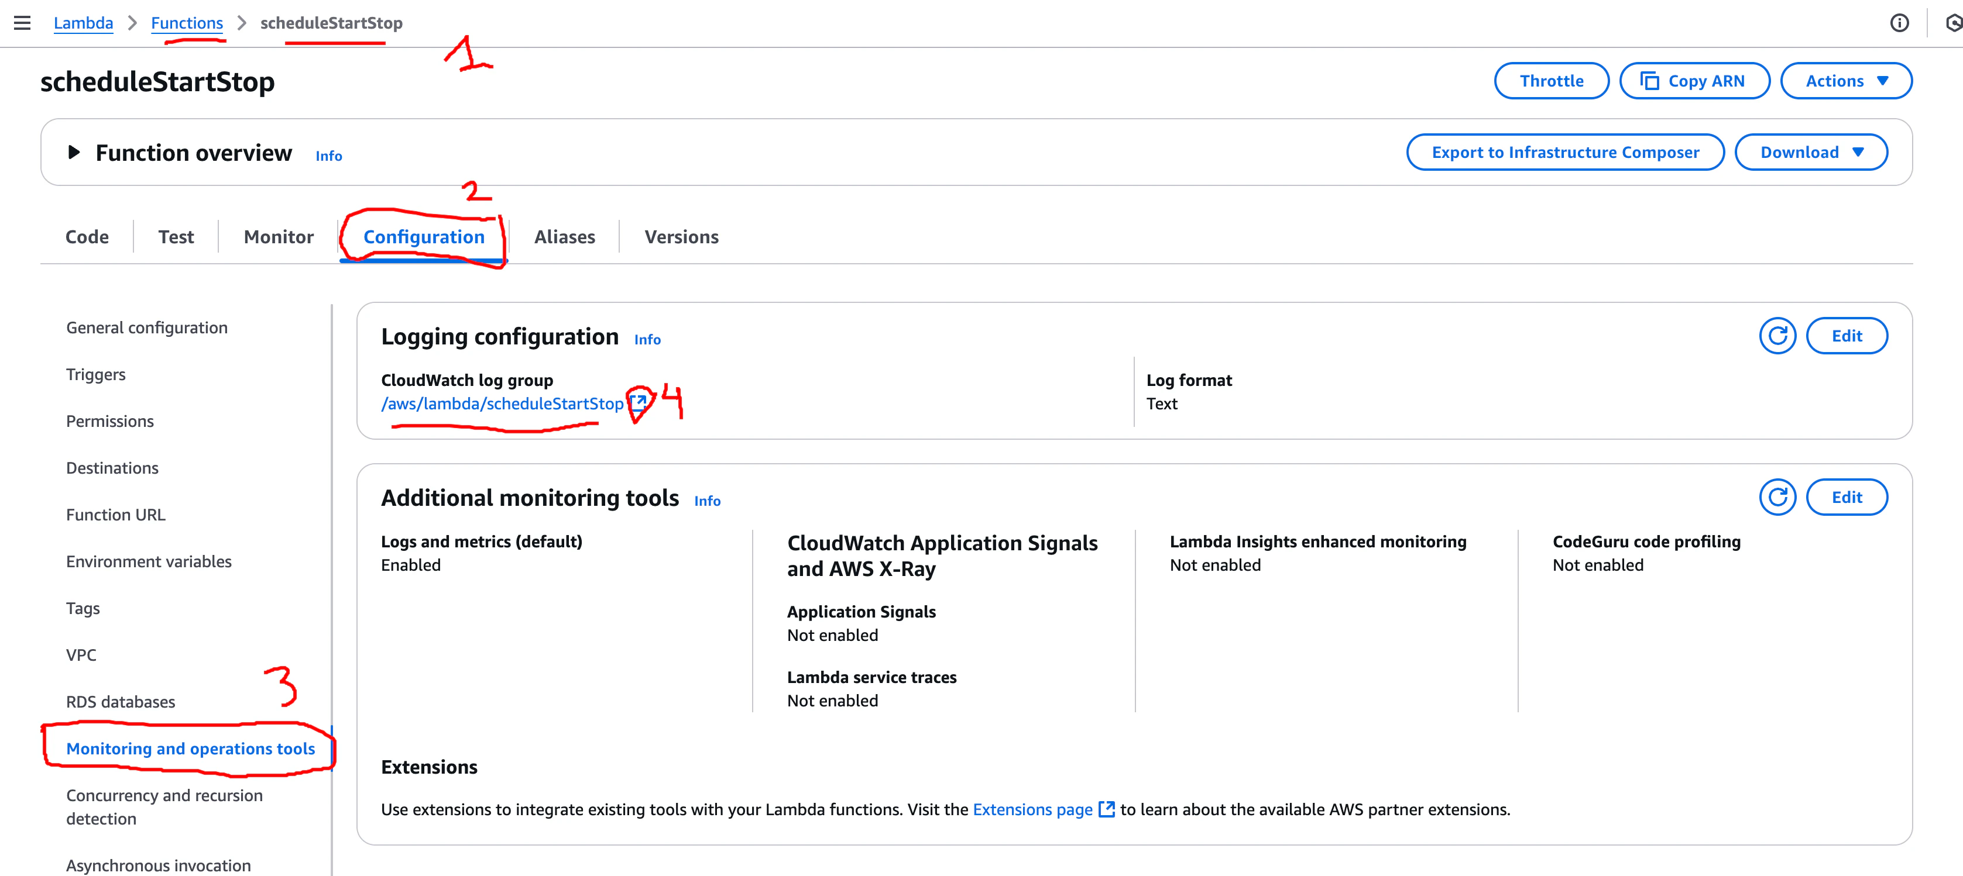Viewport: 1963px width, 876px height.
Task: Refresh the Additional monitoring tools panel
Action: coord(1777,497)
